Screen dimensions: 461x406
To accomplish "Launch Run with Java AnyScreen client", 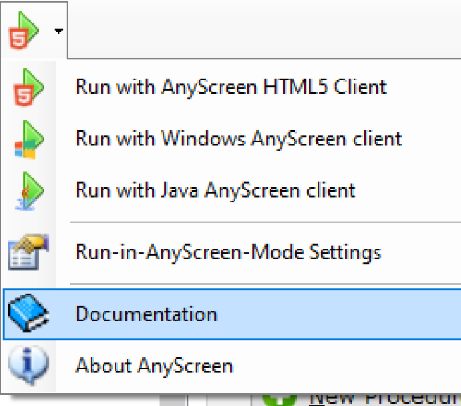I will (x=215, y=190).
